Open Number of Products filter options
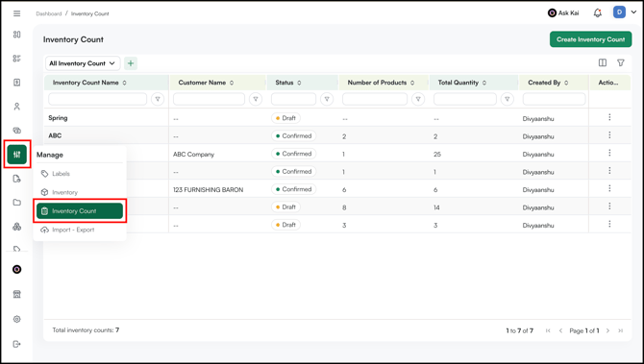The image size is (644, 364). click(x=418, y=99)
